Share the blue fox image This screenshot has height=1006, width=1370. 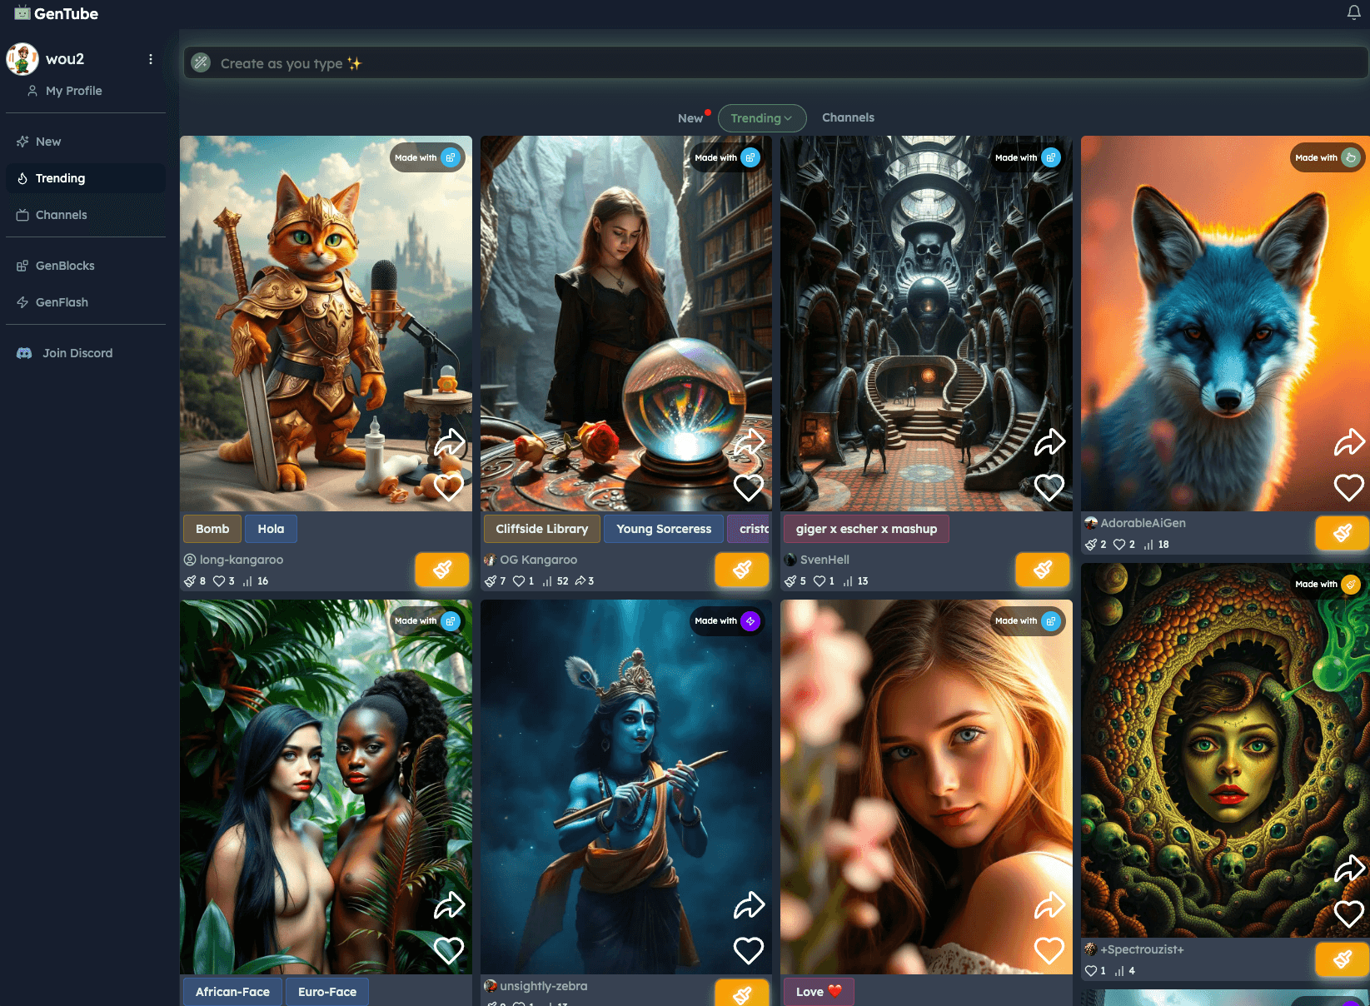1349,442
